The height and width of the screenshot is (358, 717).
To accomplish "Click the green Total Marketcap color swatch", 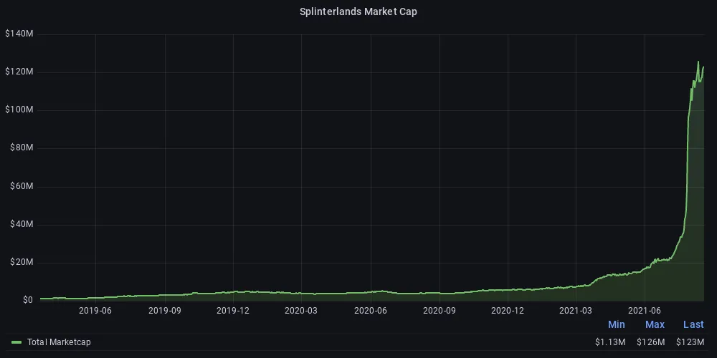I will click(x=16, y=342).
